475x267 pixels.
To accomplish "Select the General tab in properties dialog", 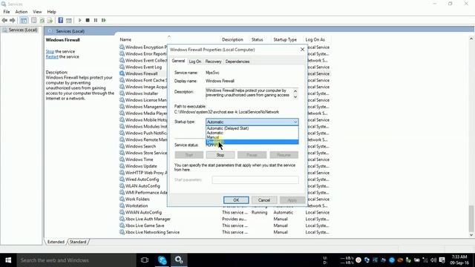I will coord(178,61).
